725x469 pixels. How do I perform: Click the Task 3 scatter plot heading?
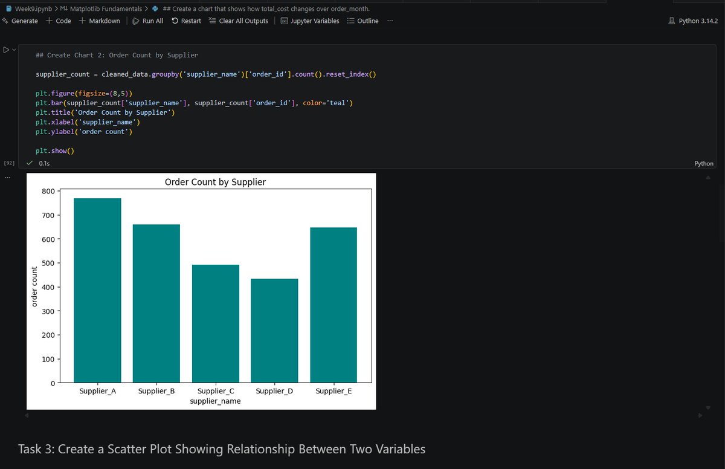222,449
